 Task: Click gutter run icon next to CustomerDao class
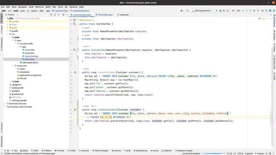pyautogui.click(x=75, y=24)
